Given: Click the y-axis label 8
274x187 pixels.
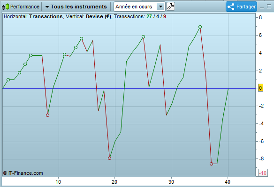Looking at the screenshot, I should tap(260, 17).
